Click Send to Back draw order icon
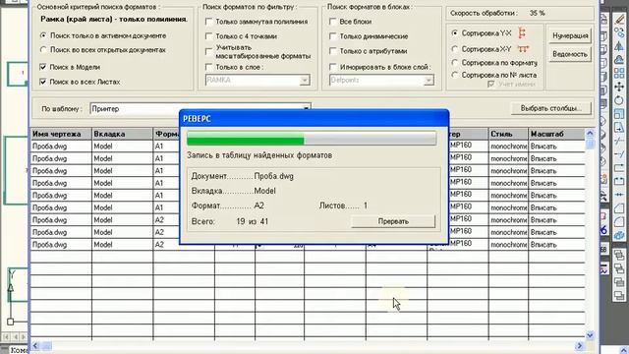629x354 pixels. (x=619, y=267)
